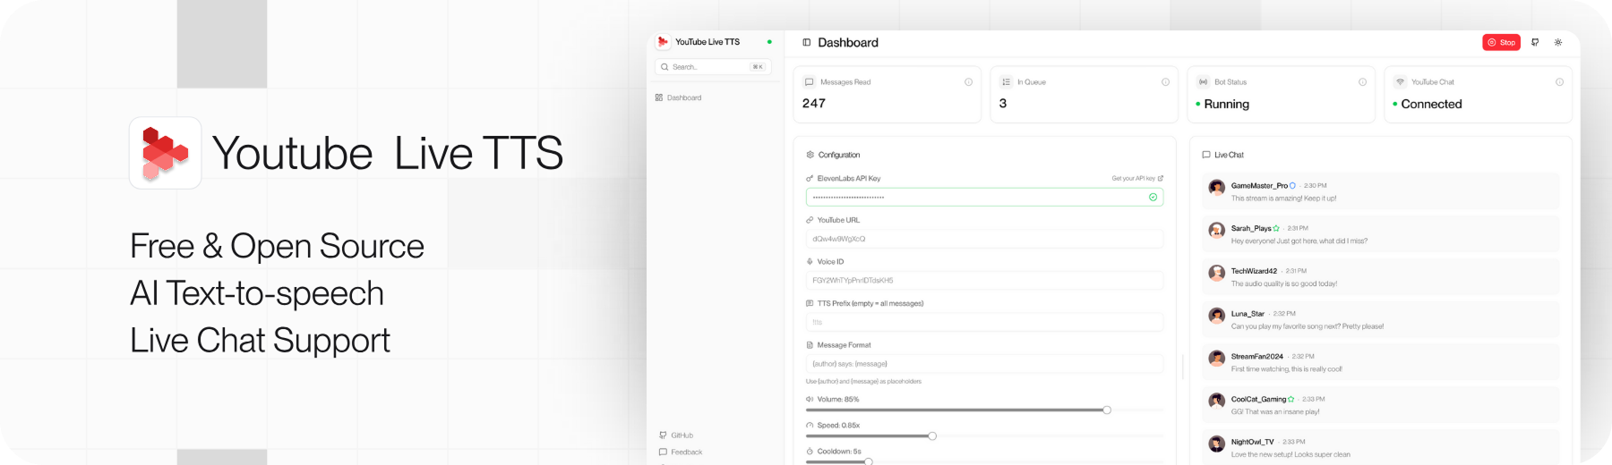Click the NightOwl_TV username in chat
The height and width of the screenshot is (465, 1612).
[x=1252, y=442]
